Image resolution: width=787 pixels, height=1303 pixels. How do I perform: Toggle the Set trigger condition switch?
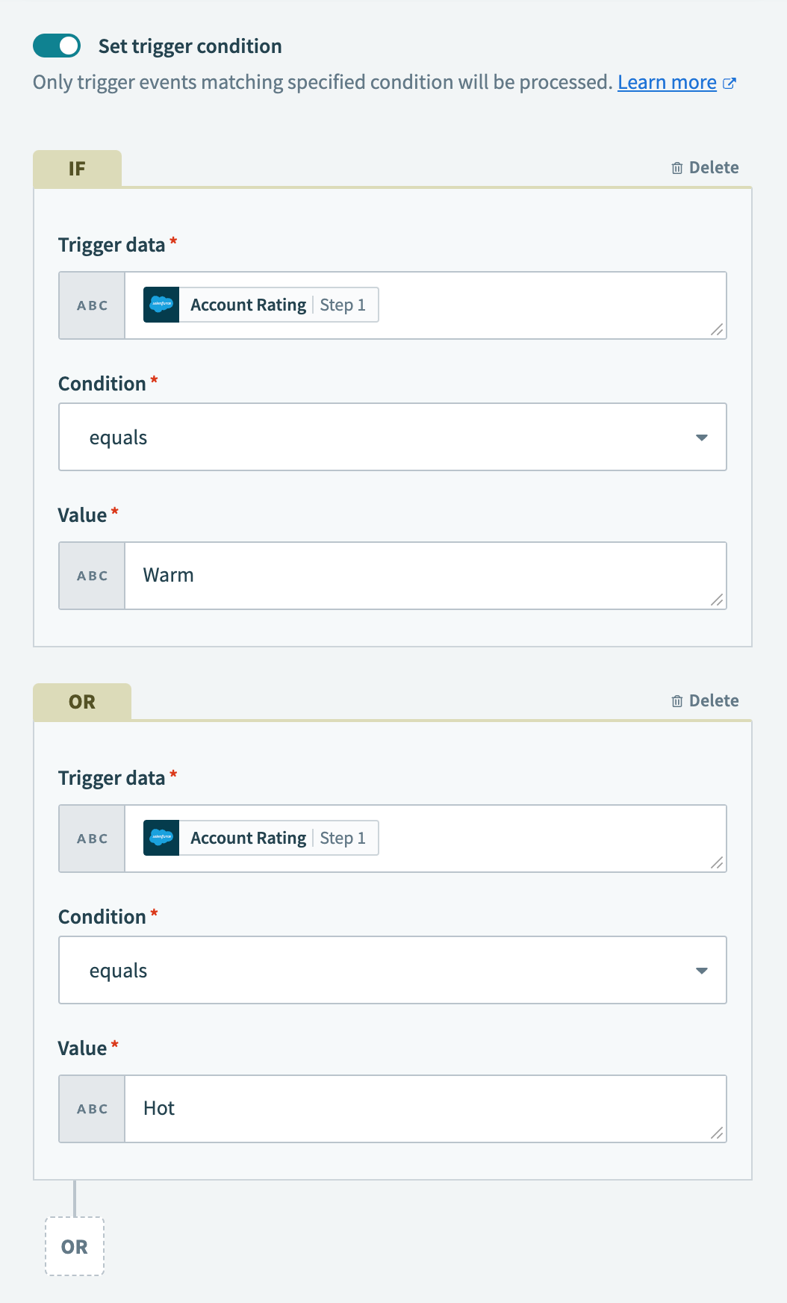pyautogui.click(x=57, y=46)
